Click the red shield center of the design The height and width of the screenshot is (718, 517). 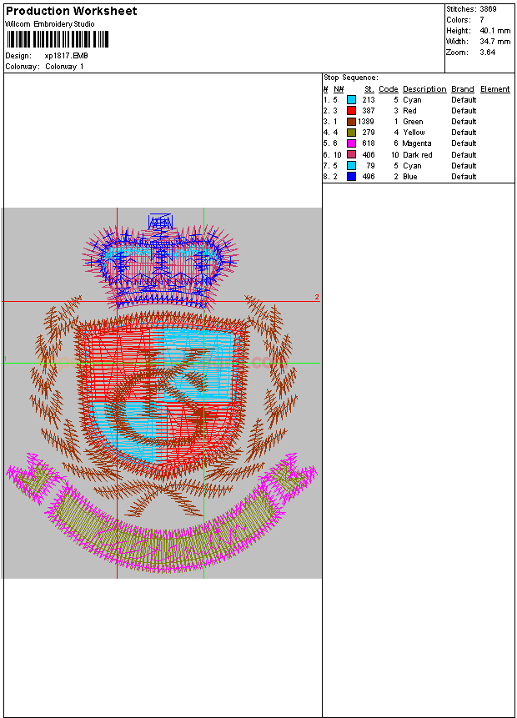[161, 392]
